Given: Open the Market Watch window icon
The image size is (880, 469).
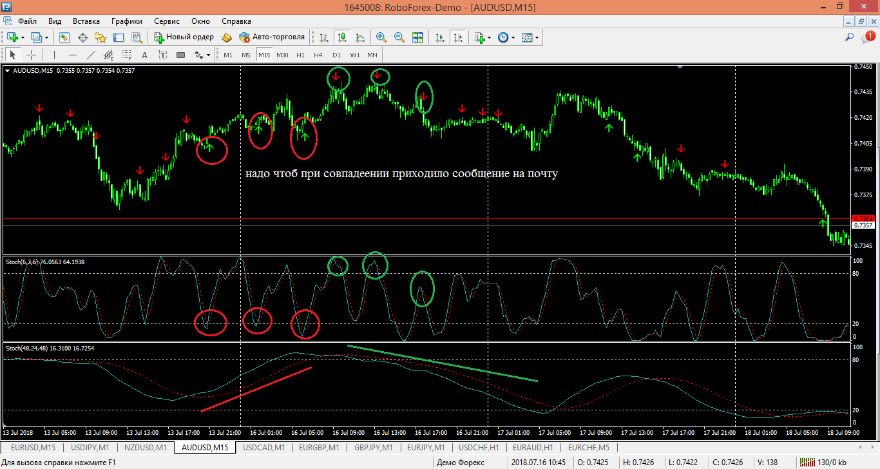Looking at the screenshot, I should click(x=64, y=37).
